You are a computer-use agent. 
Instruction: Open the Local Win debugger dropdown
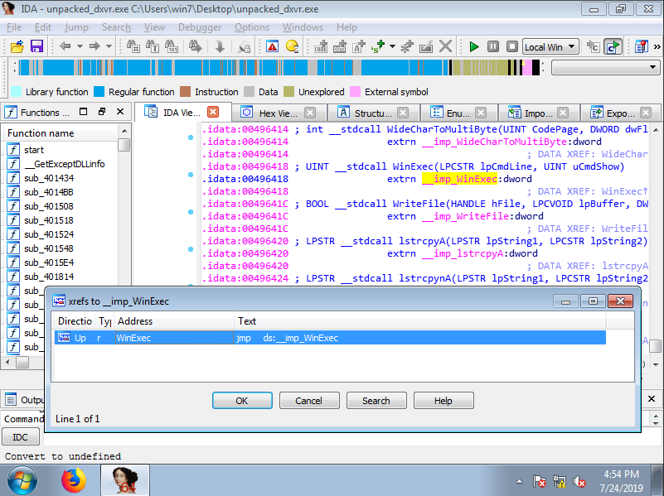[550, 46]
